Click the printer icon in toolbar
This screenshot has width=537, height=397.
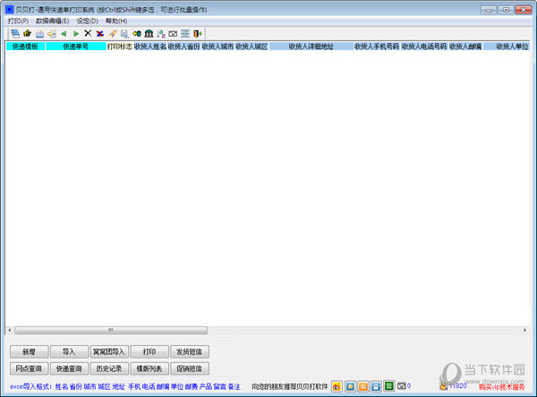point(39,33)
